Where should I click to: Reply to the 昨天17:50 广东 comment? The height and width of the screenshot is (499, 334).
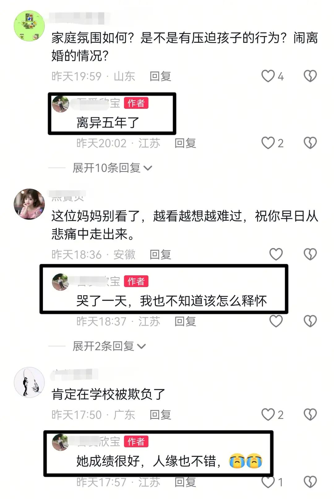coord(160,414)
